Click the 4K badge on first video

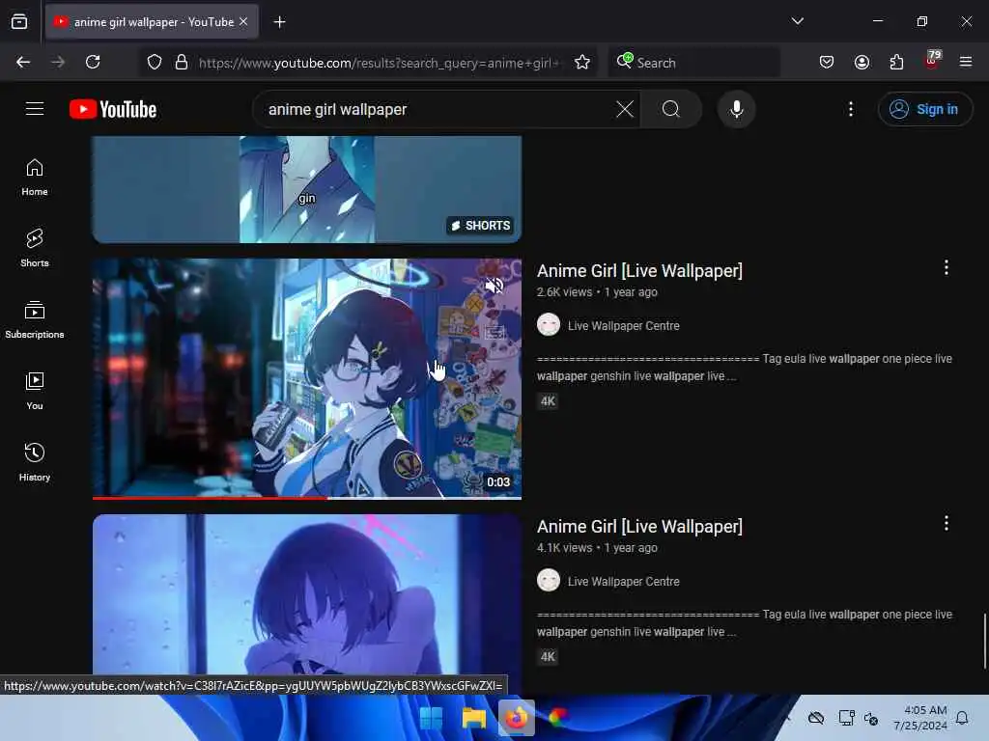click(548, 401)
